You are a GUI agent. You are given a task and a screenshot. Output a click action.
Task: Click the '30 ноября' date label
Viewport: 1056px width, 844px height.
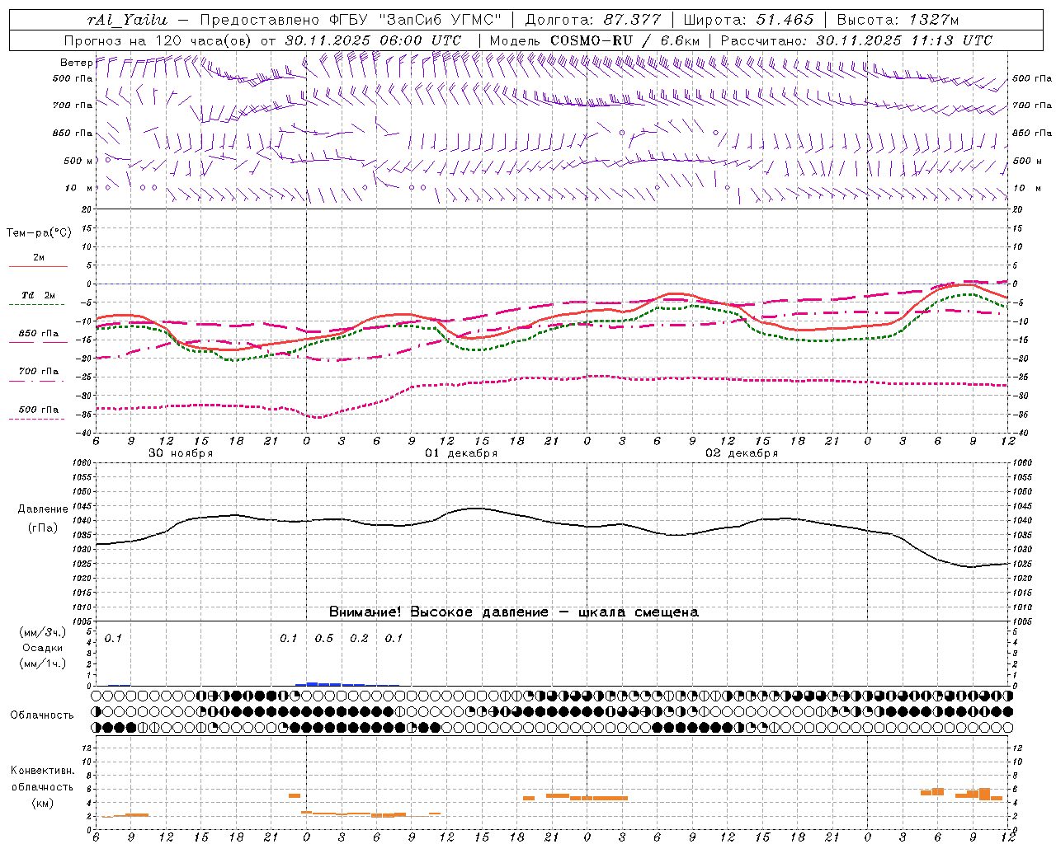click(x=181, y=453)
